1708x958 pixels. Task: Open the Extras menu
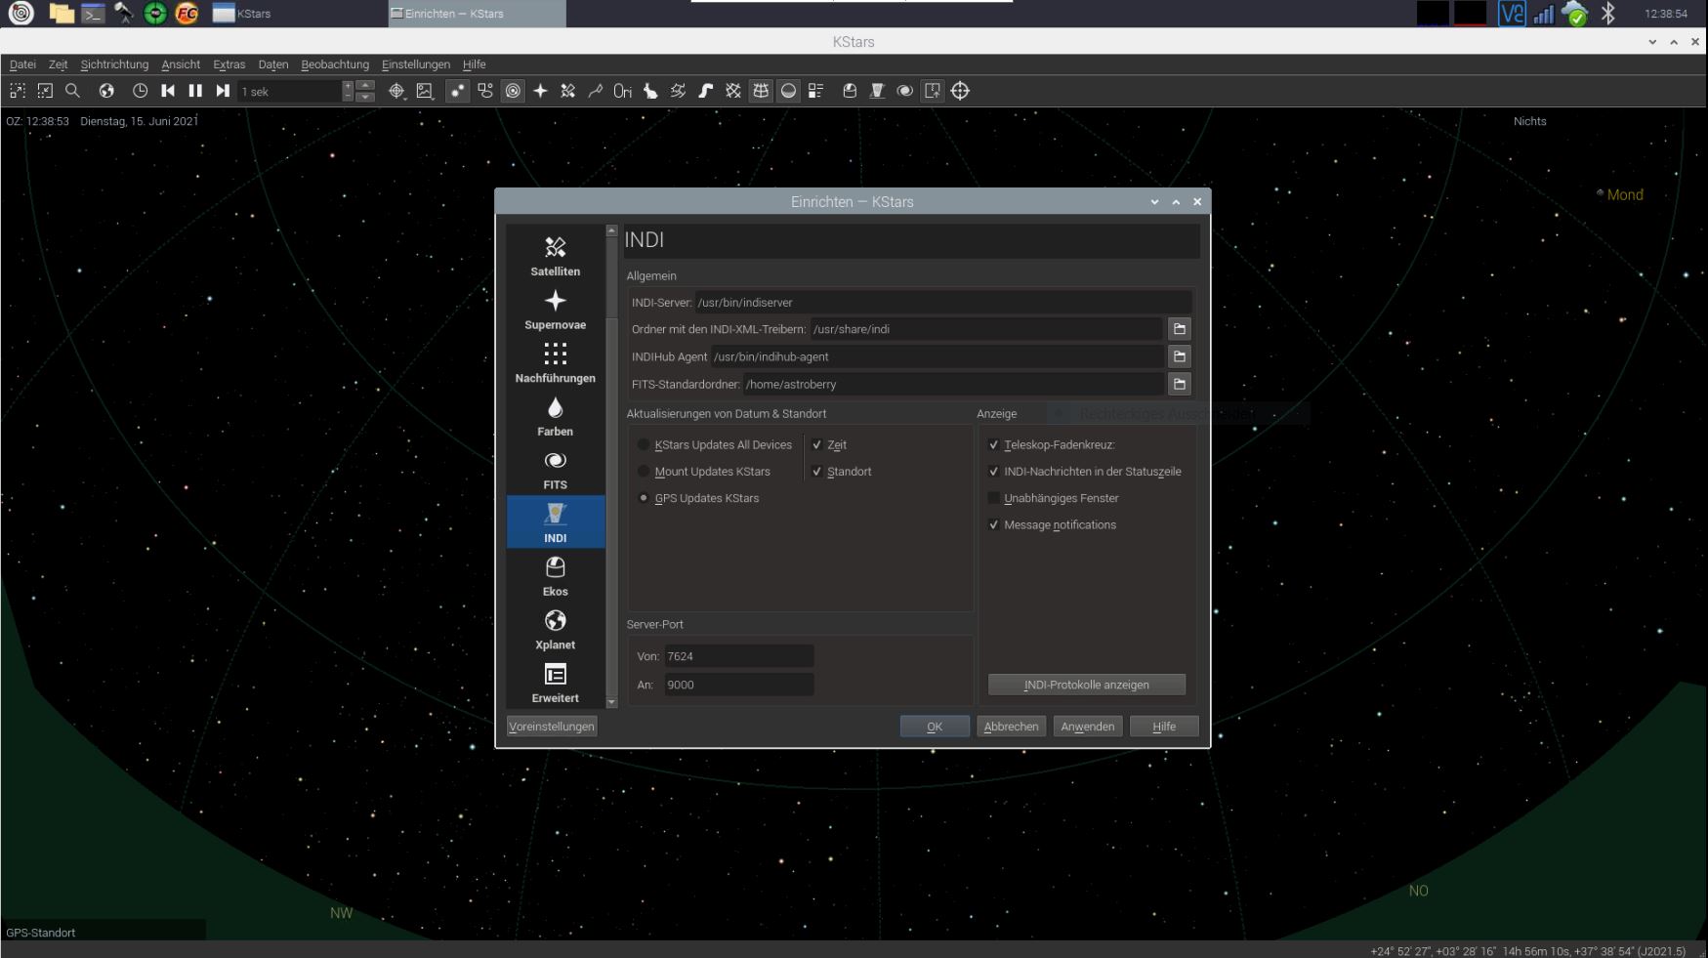click(229, 64)
